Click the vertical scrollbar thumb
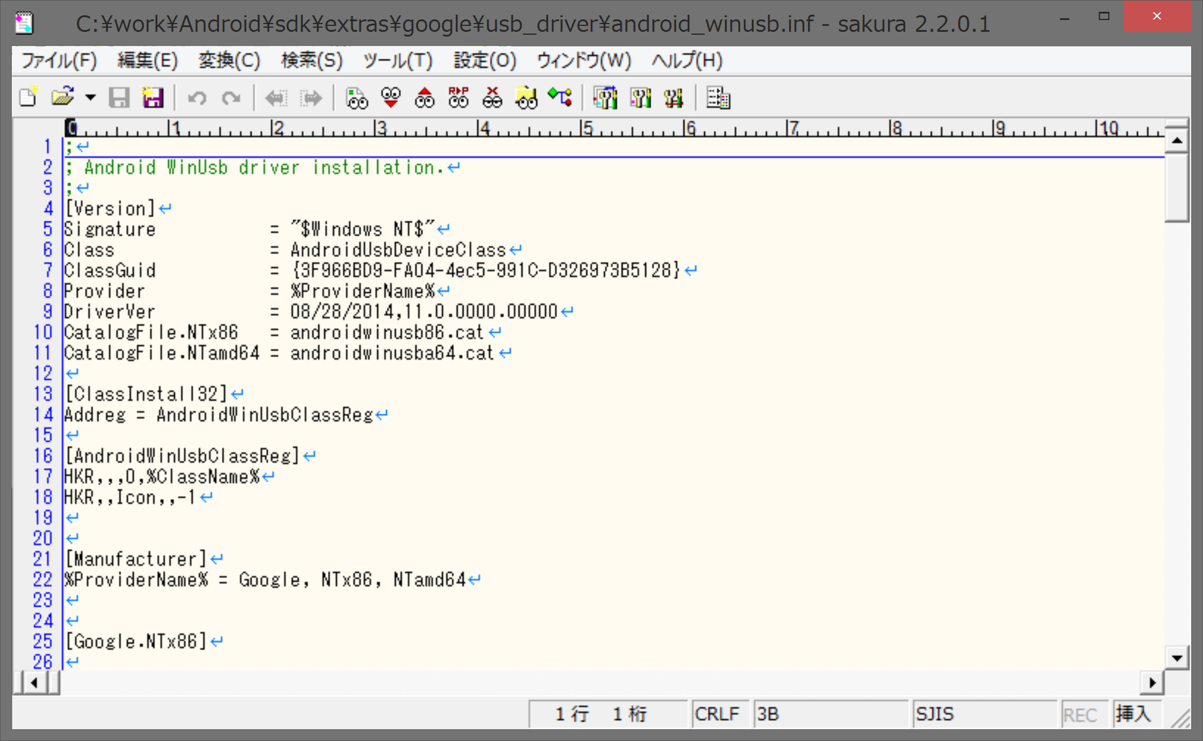The height and width of the screenshot is (741, 1203). click(x=1177, y=187)
